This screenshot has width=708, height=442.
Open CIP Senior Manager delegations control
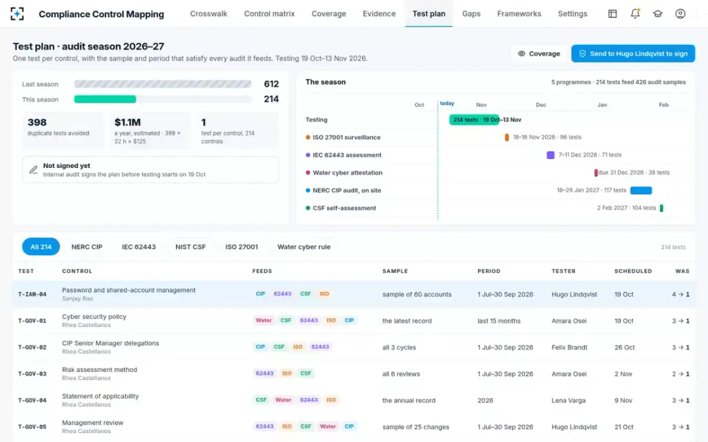[110, 343]
